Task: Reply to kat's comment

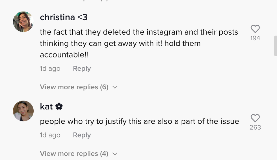Action: (82, 135)
